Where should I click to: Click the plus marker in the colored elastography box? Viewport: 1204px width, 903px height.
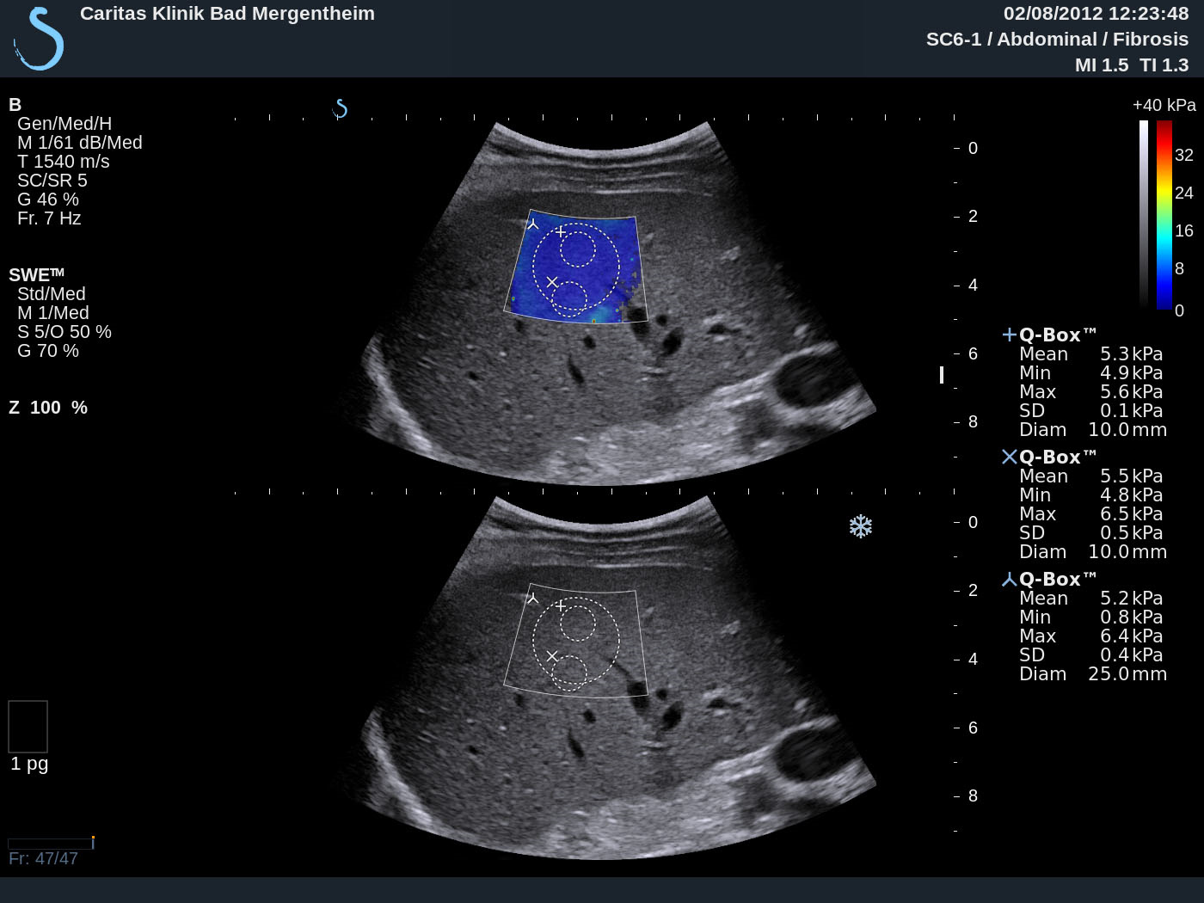tap(561, 231)
